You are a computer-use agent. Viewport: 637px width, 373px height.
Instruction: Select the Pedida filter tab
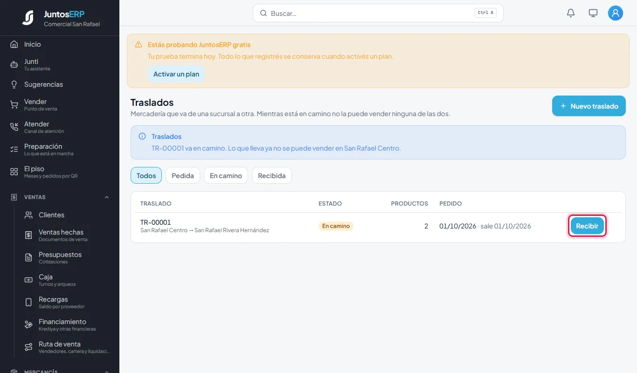tap(183, 175)
